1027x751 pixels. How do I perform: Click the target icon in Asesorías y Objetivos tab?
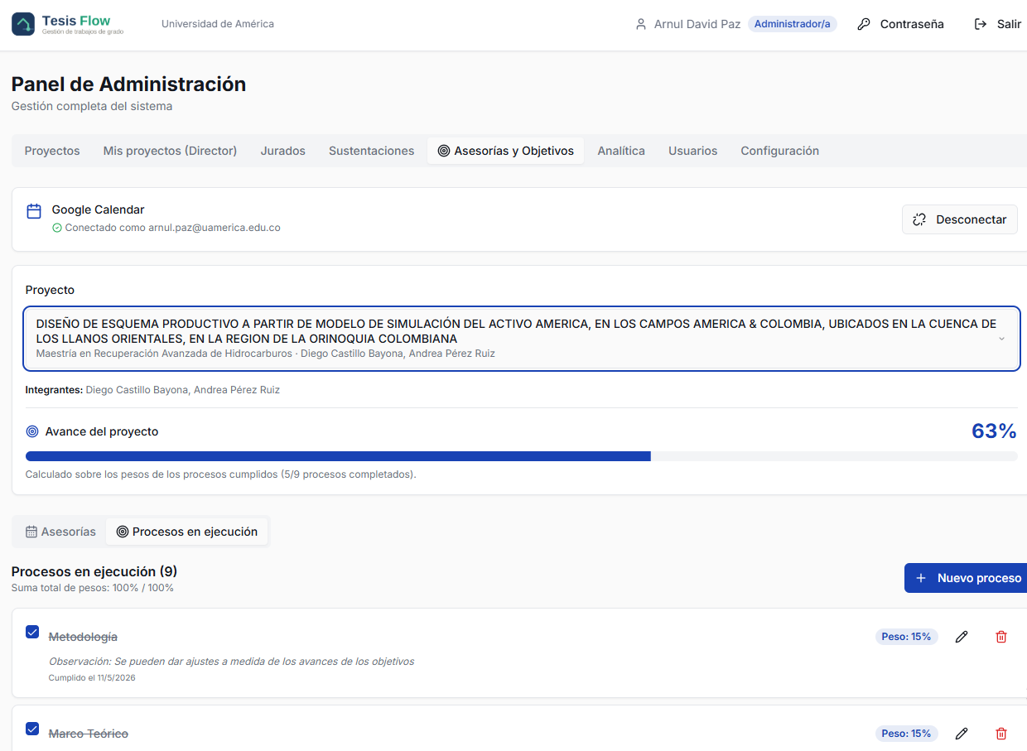coord(444,151)
